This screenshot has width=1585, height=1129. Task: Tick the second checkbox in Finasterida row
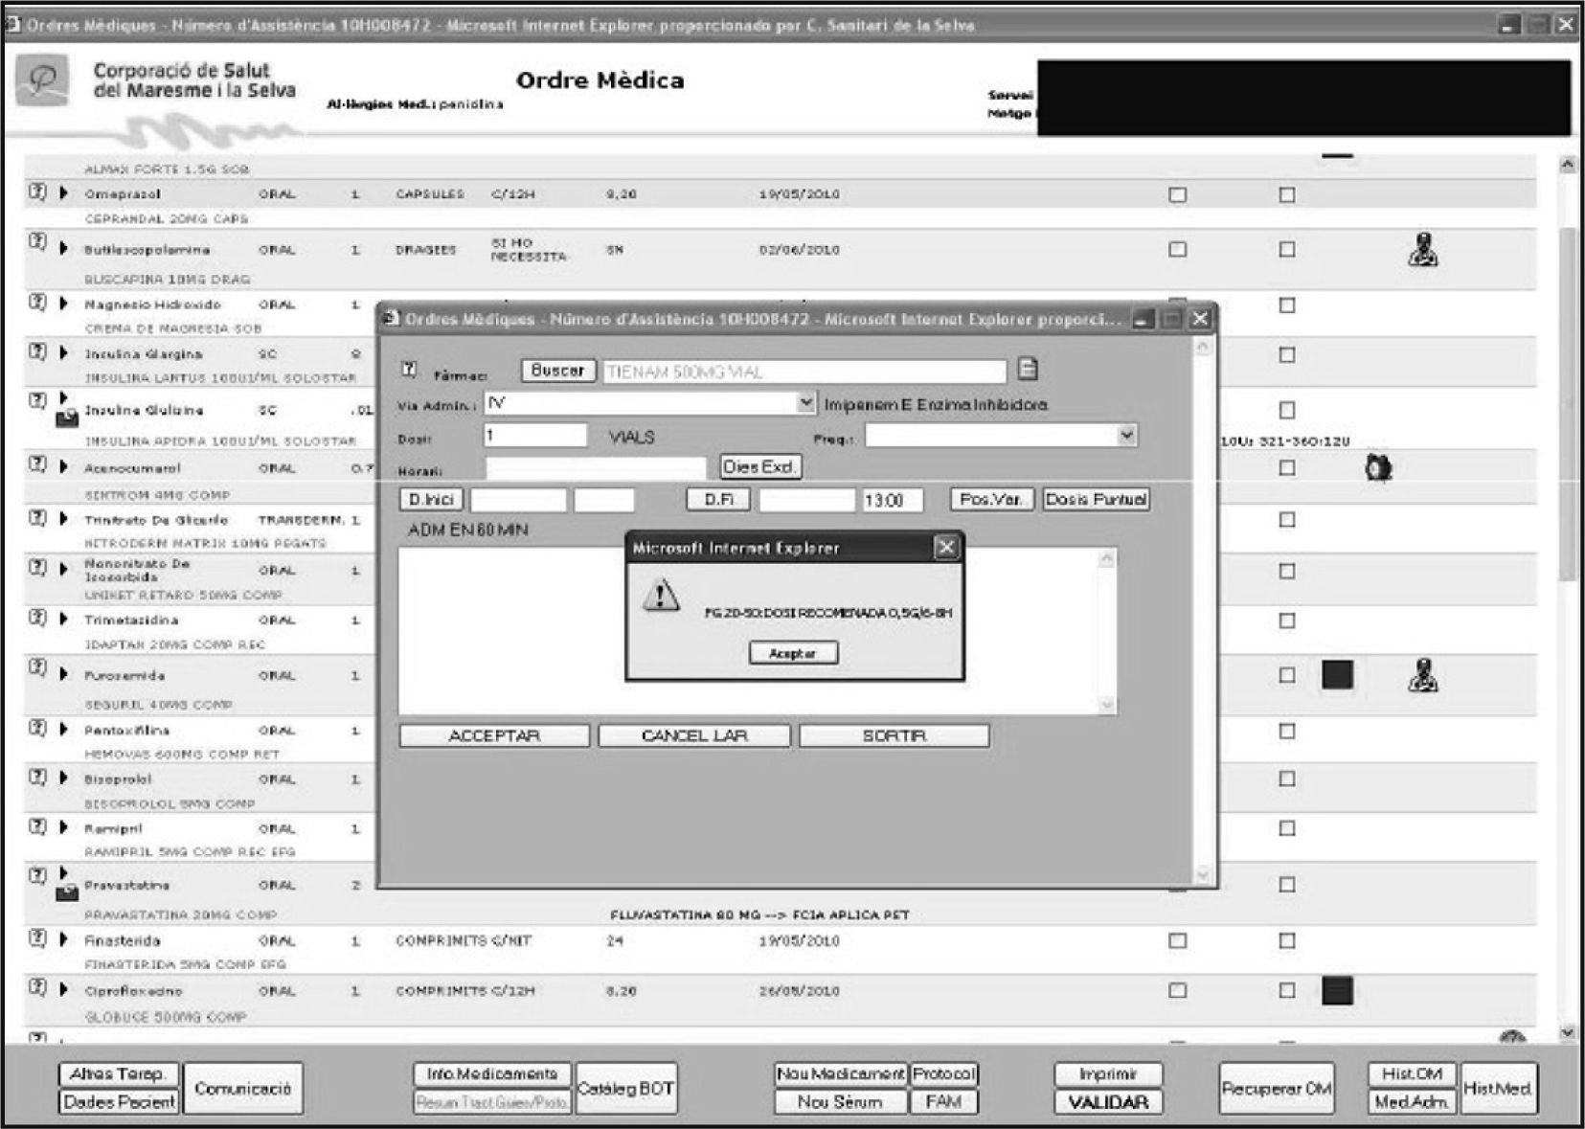pyautogui.click(x=1287, y=940)
